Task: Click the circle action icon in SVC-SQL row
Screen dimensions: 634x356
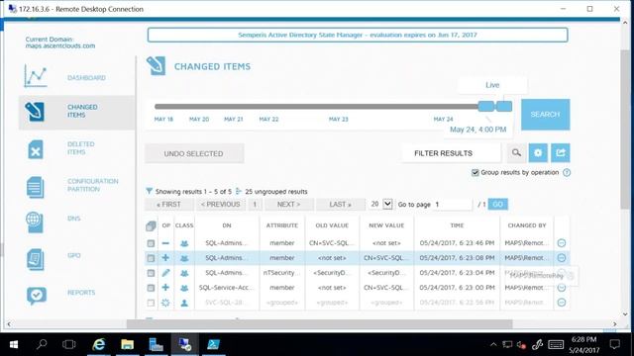Action: 562,303
